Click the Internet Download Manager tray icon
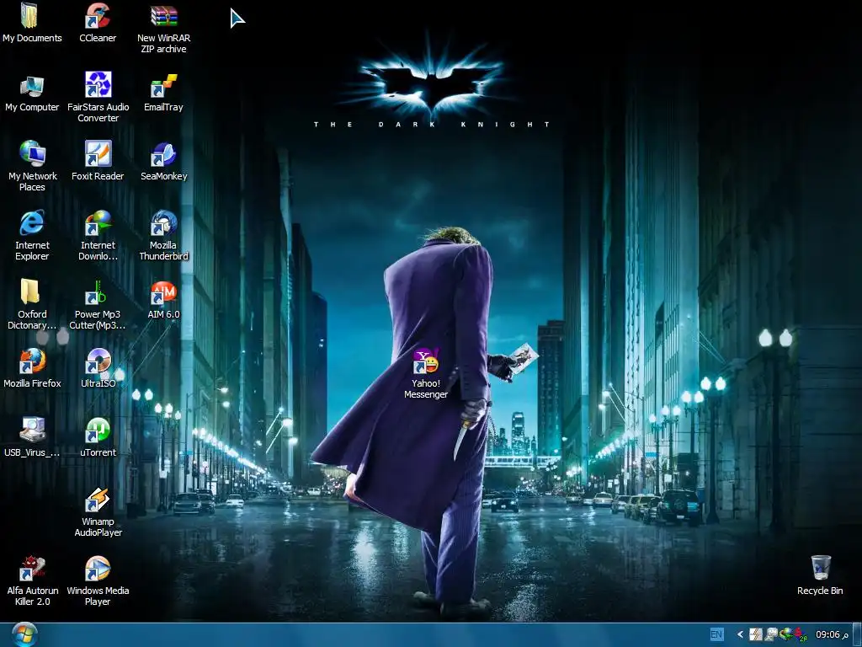The image size is (862, 647). click(x=785, y=634)
